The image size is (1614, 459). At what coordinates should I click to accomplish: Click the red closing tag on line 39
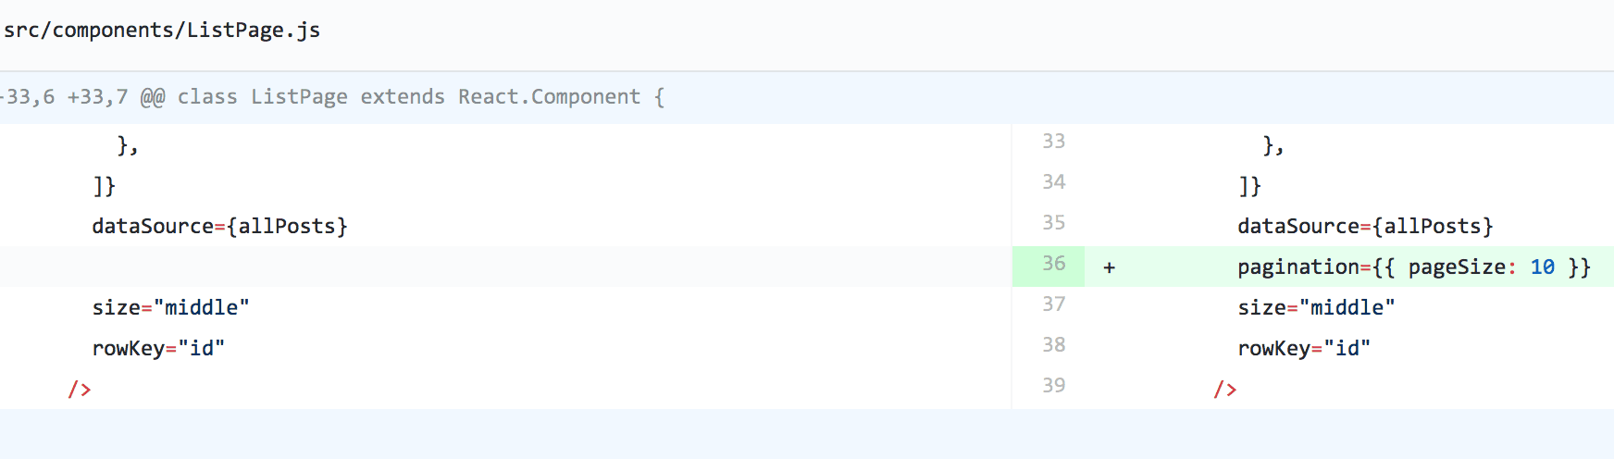tap(1225, 390)
